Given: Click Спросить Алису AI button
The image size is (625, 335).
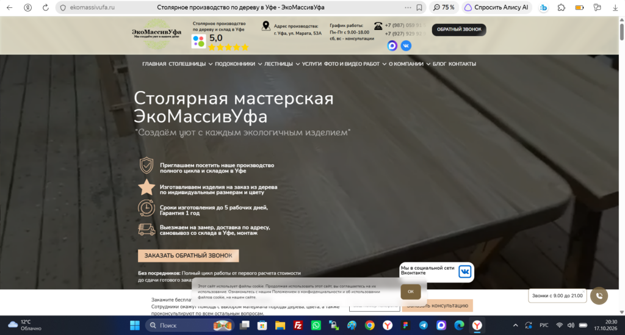Looking at the screenshot, I should coord(497,7).
